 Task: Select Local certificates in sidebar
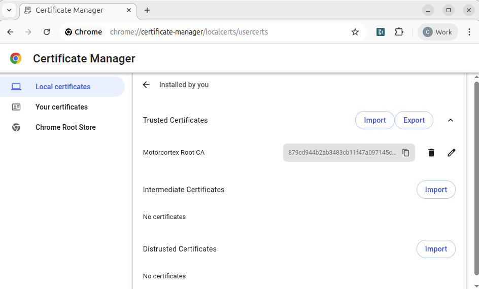tap(62, 87)
